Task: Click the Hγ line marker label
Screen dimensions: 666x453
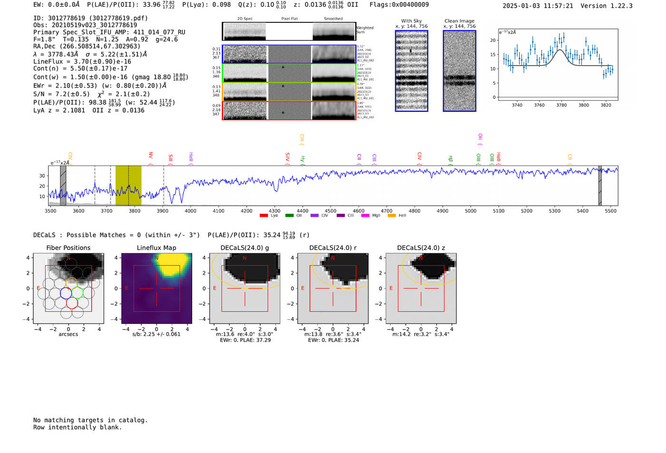Action: pyautogui.click(x=303, y=160)
